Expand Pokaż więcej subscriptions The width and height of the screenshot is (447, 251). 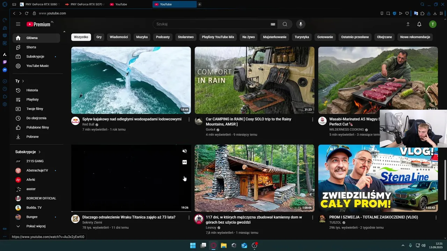pyautogui.click(x=36, y=226)
